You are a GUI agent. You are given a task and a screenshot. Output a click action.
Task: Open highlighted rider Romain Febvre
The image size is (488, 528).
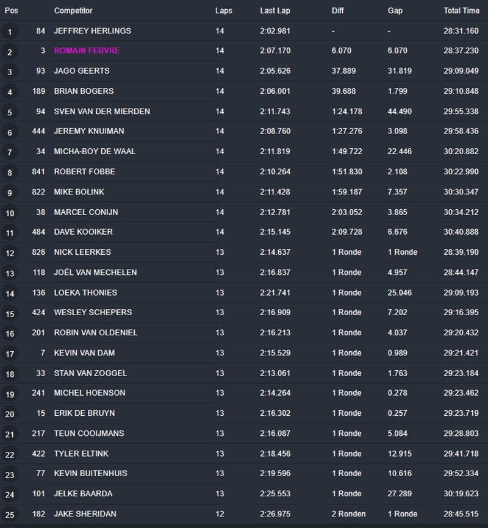tap(87, 51)
